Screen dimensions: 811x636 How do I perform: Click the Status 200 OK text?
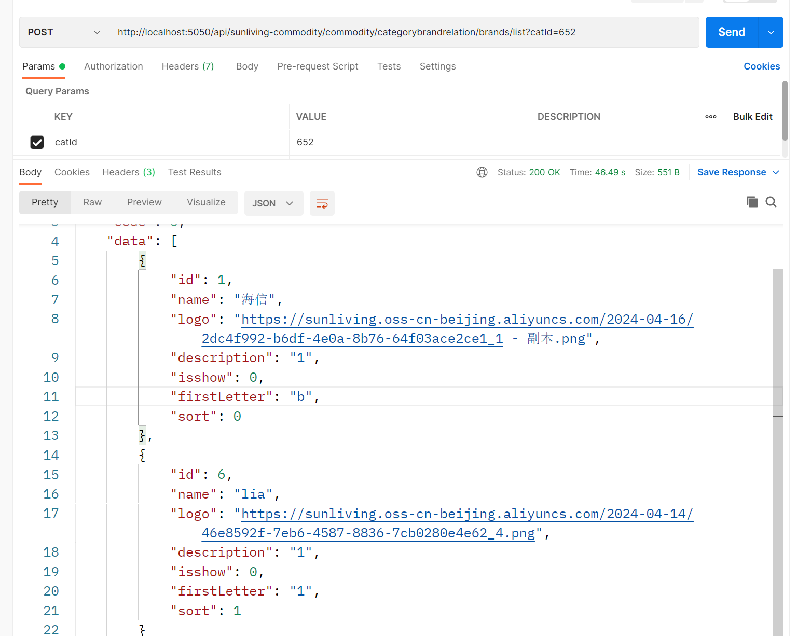[x=529, y=172]
